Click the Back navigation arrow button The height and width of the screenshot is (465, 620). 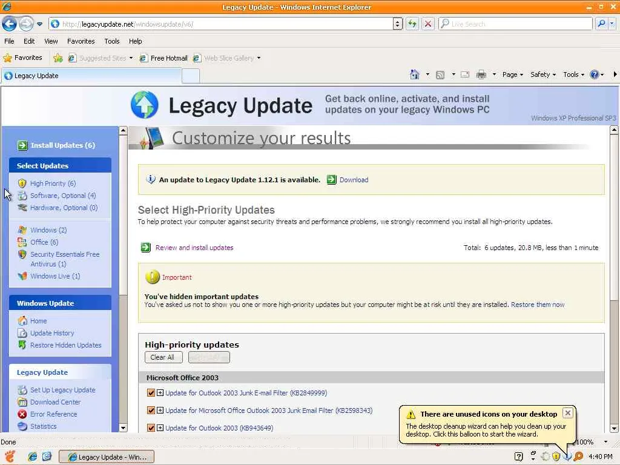tap(10, 24)
